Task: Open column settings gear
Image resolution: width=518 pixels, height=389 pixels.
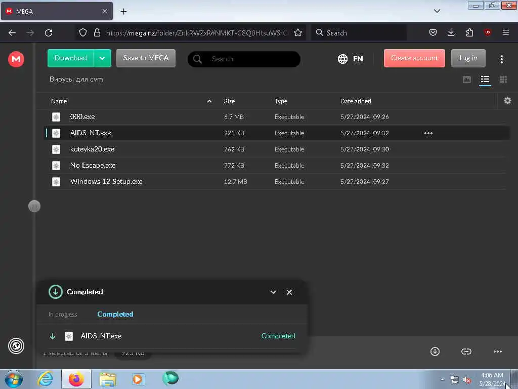Action: tap(507, 101)
